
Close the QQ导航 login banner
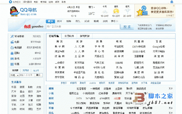pos(174,6)
